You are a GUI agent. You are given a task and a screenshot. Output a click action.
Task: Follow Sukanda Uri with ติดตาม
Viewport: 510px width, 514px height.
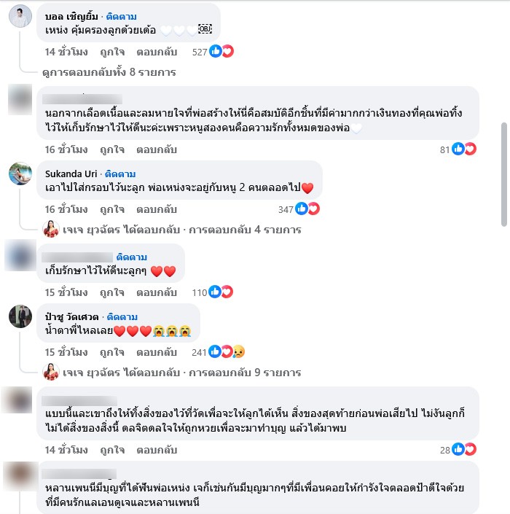pos(120,174)
